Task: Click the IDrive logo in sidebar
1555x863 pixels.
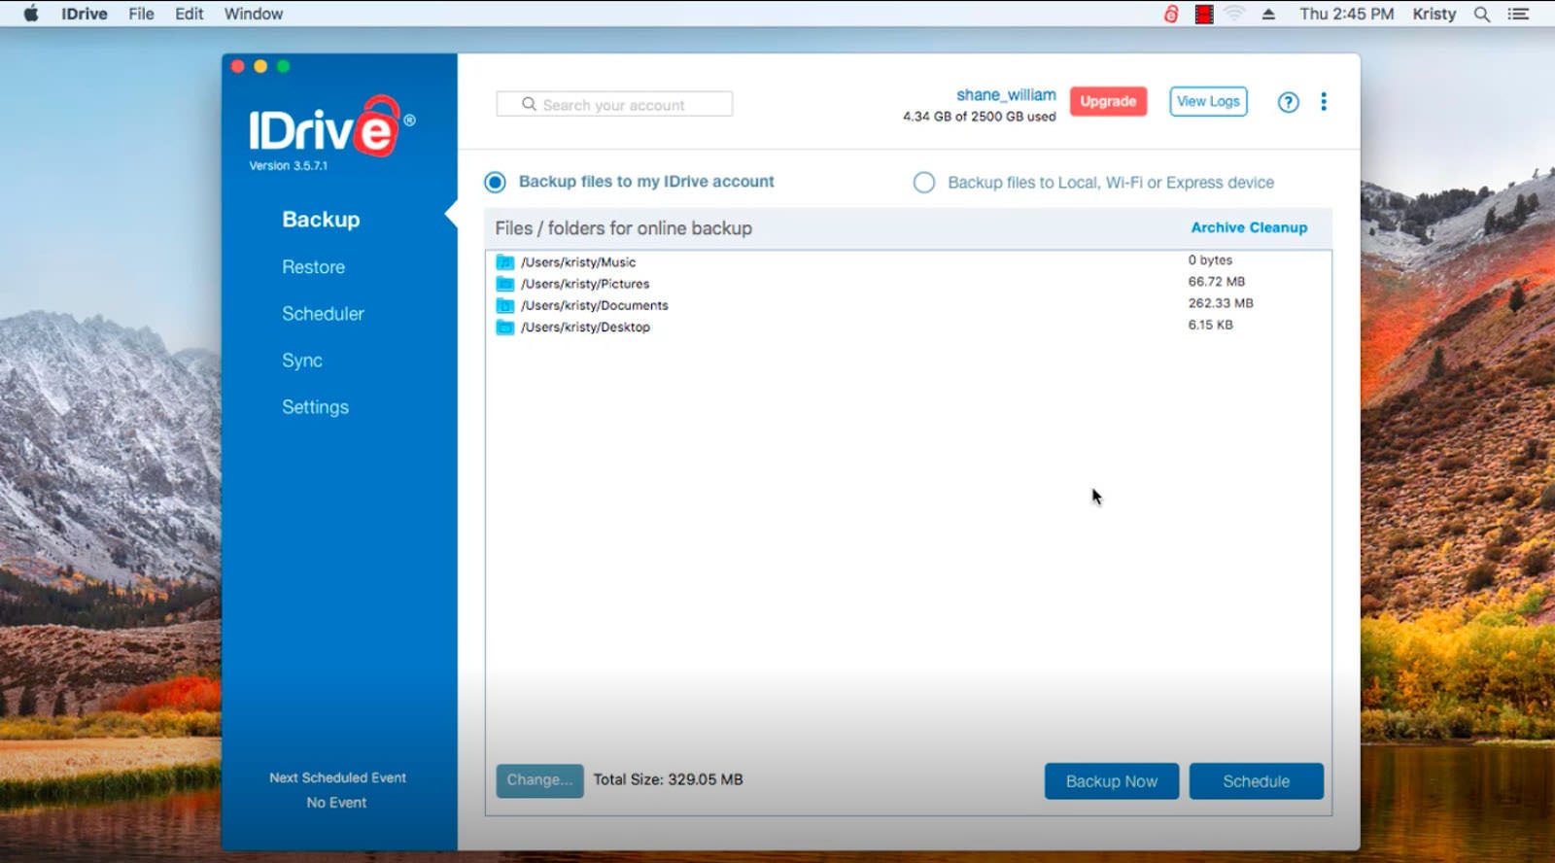Action: [x=331, y=126]
